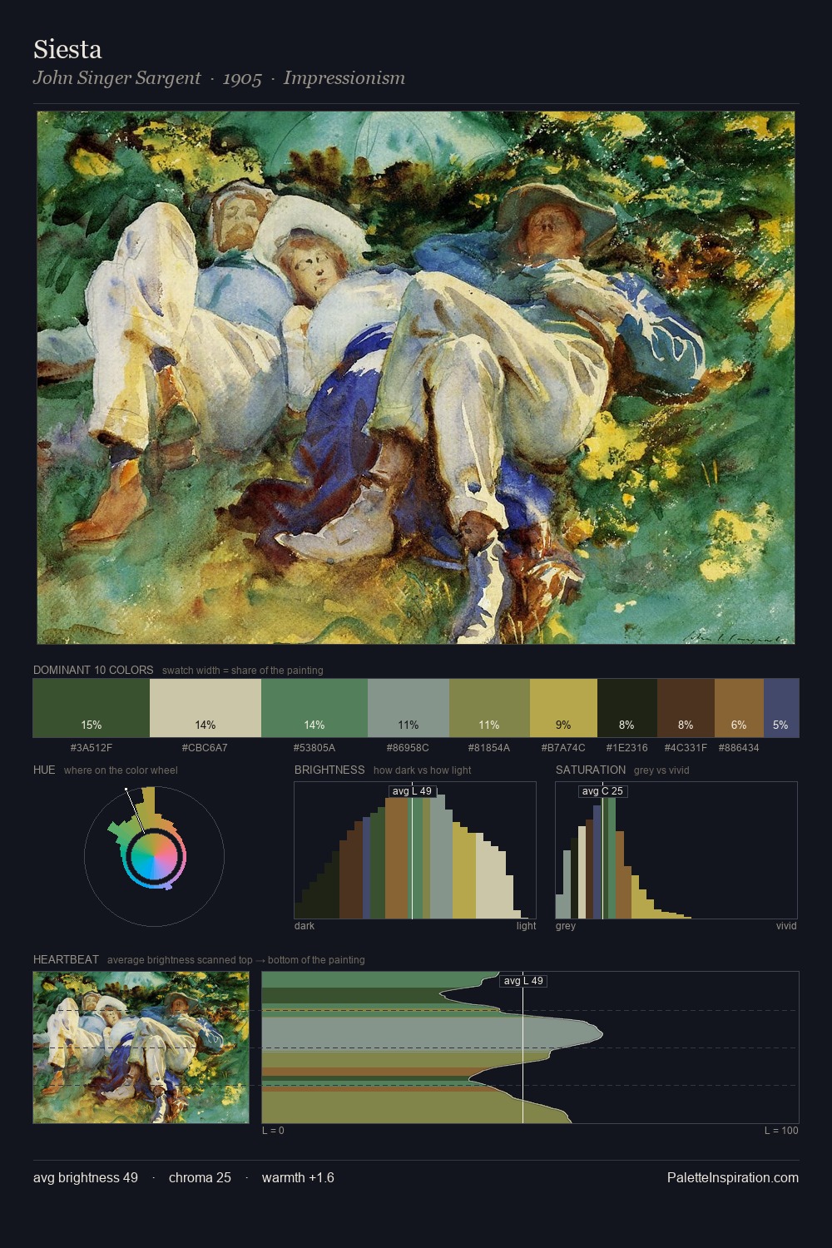Click 'swatch width = share of the painting' note
Viewport: 832px width, 1248px height.
click(243, 671)
